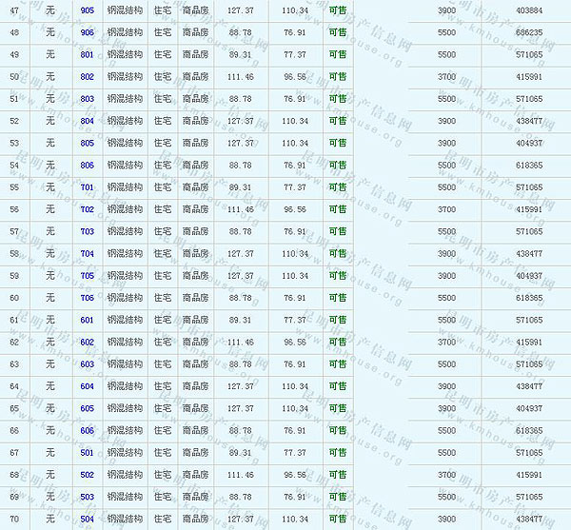Click room number 504
This screenshot has height=530, width=571.
[x=88, y=520]
